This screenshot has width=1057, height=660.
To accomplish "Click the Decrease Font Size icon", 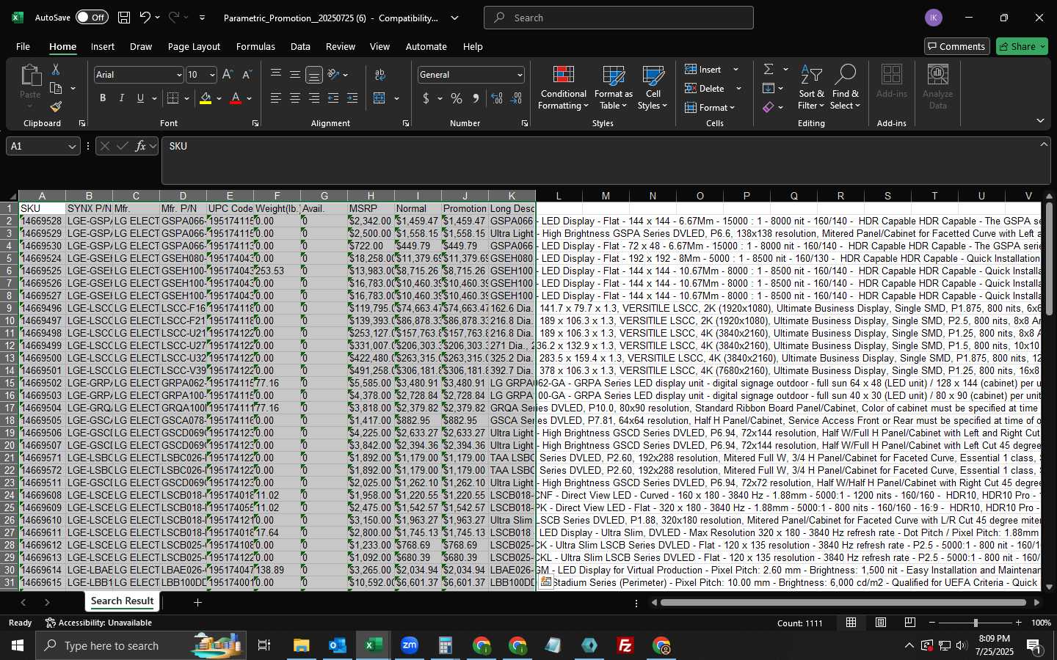I will pos(247,75).
